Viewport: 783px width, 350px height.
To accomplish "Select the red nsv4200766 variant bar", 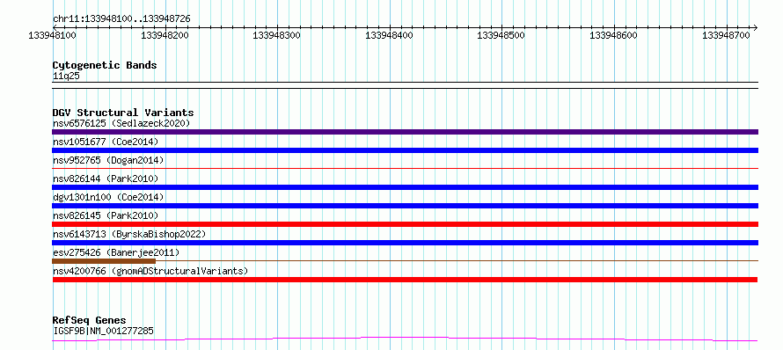I will (x=405, y=280).
